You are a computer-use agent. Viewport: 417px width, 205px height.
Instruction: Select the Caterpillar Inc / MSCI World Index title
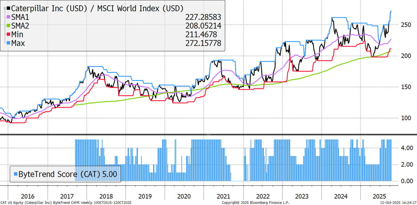coord(98,8)
